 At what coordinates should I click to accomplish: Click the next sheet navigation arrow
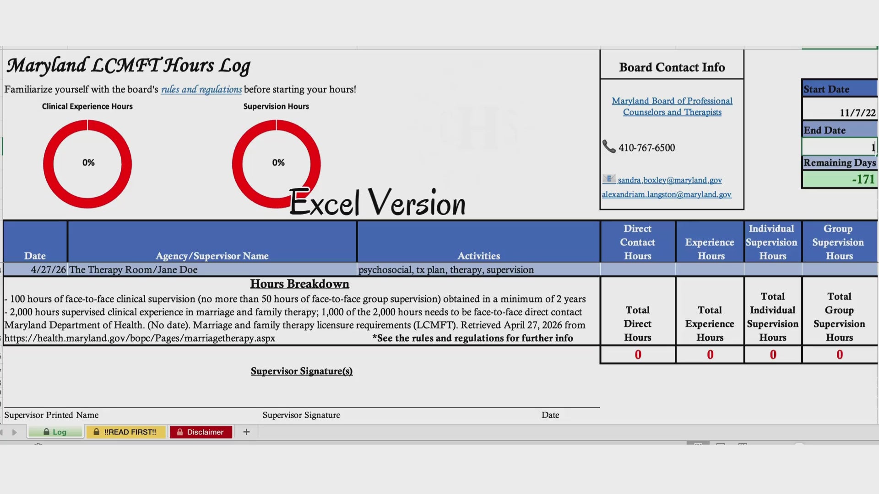pyautogui.click(x=14, y=432)
